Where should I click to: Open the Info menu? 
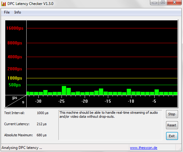[18, 12]
